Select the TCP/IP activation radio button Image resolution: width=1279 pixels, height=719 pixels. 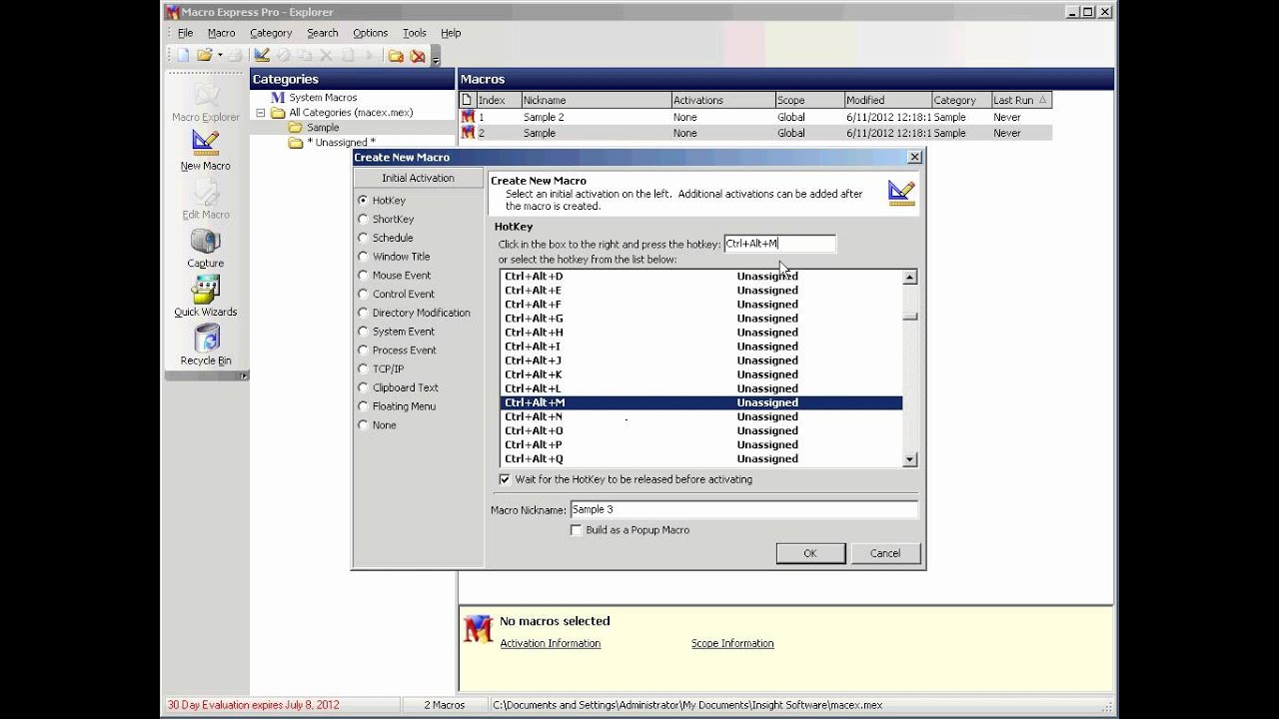[x=363, y=368]
